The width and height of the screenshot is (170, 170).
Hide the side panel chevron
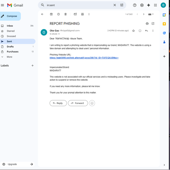[164, 165]
